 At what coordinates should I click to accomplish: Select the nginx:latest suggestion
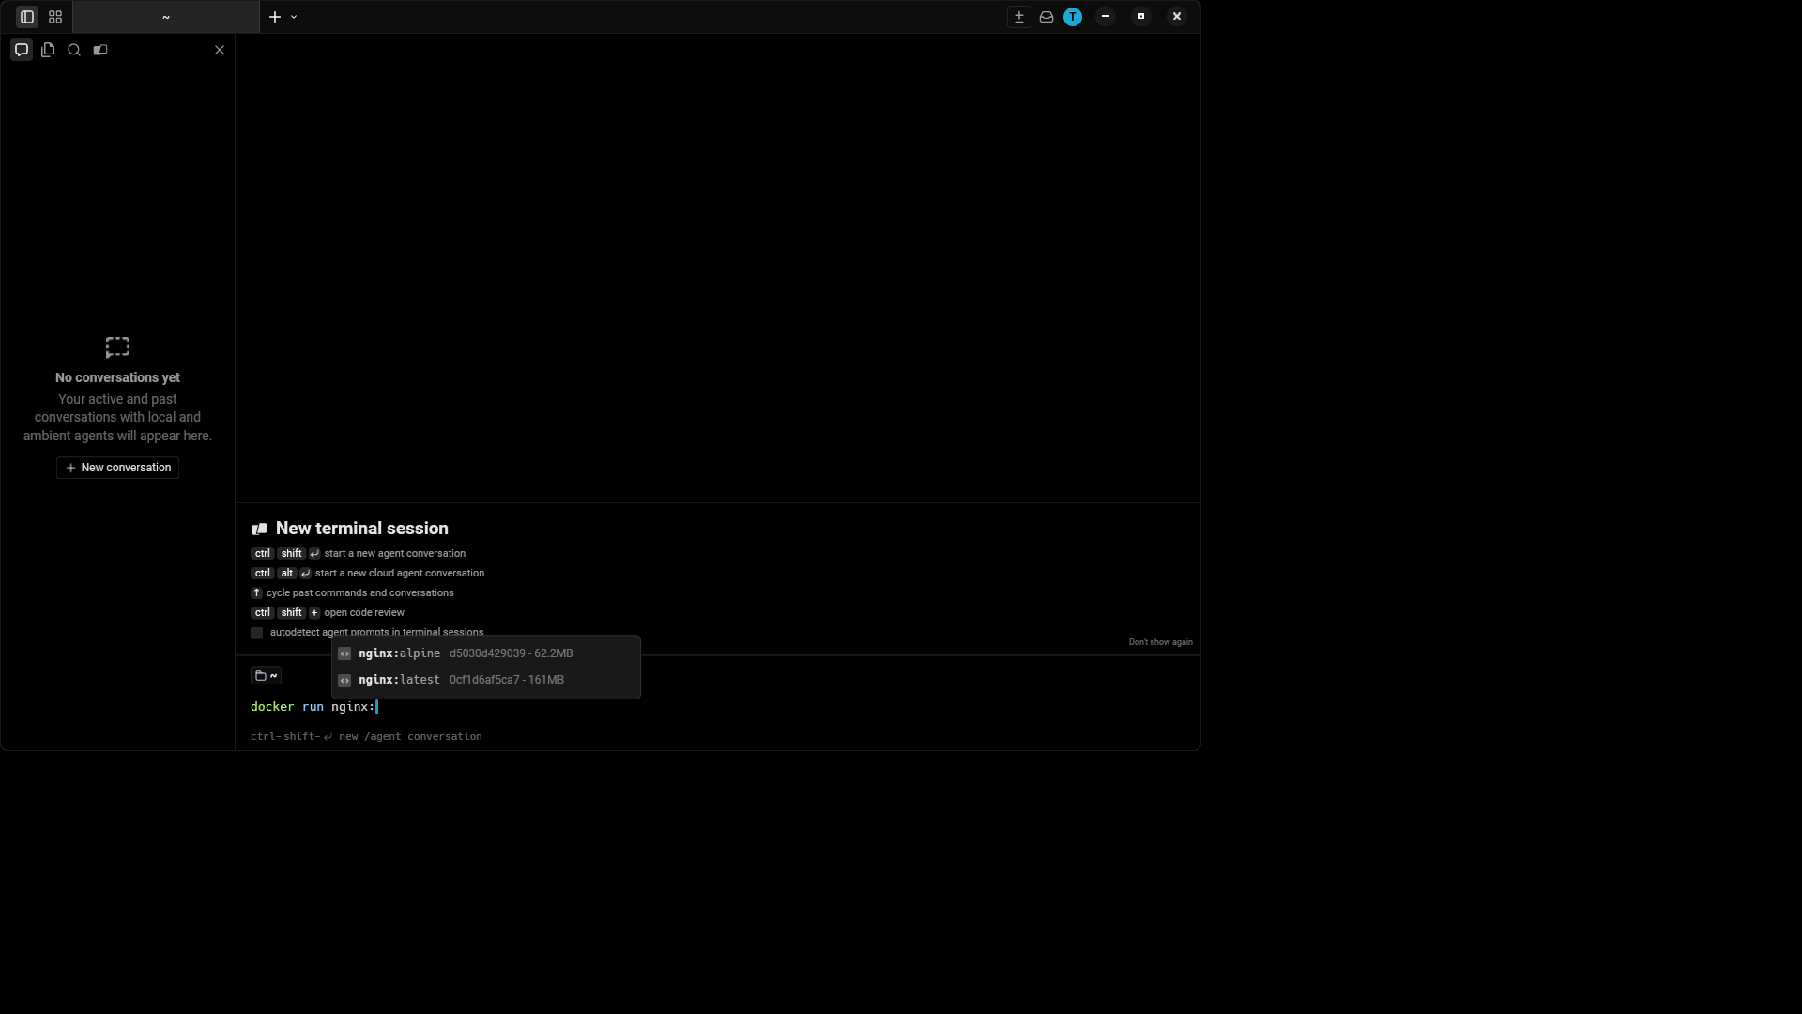[x=486, y=680]
